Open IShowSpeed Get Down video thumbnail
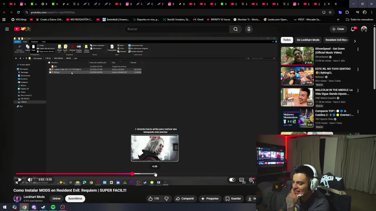376x211 pixels. pyautogui.click(x=297, y=56)
